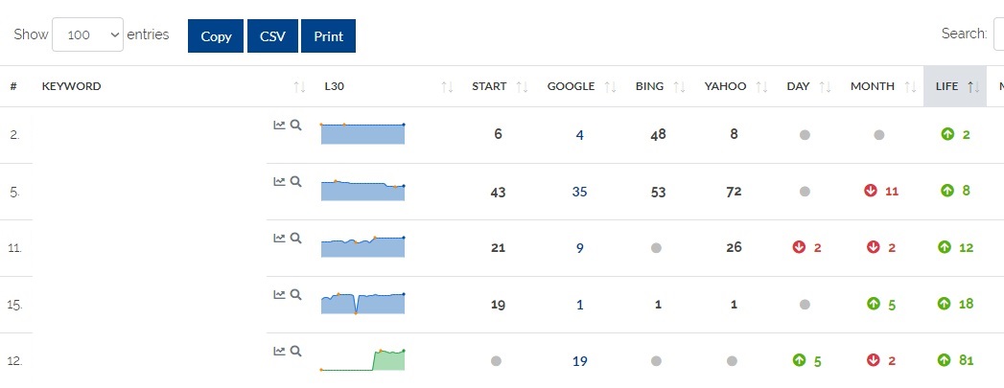Open the chart icon for row 12

coord(279,351)
